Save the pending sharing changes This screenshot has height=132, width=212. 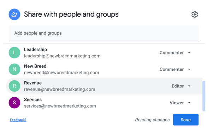[x=185, y=120]
